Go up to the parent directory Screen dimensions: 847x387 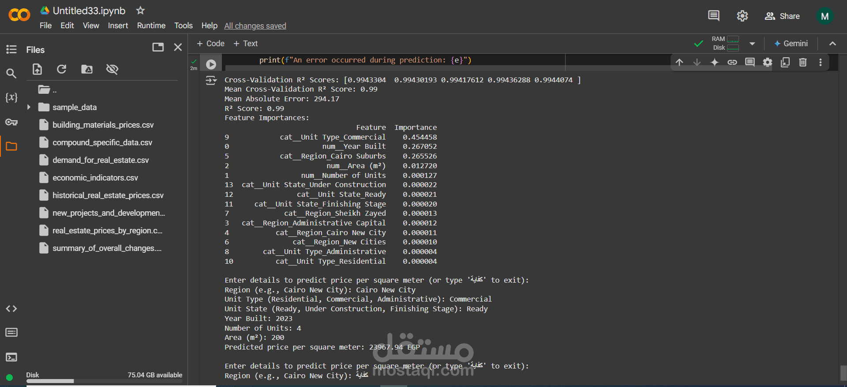click(47, 90)
